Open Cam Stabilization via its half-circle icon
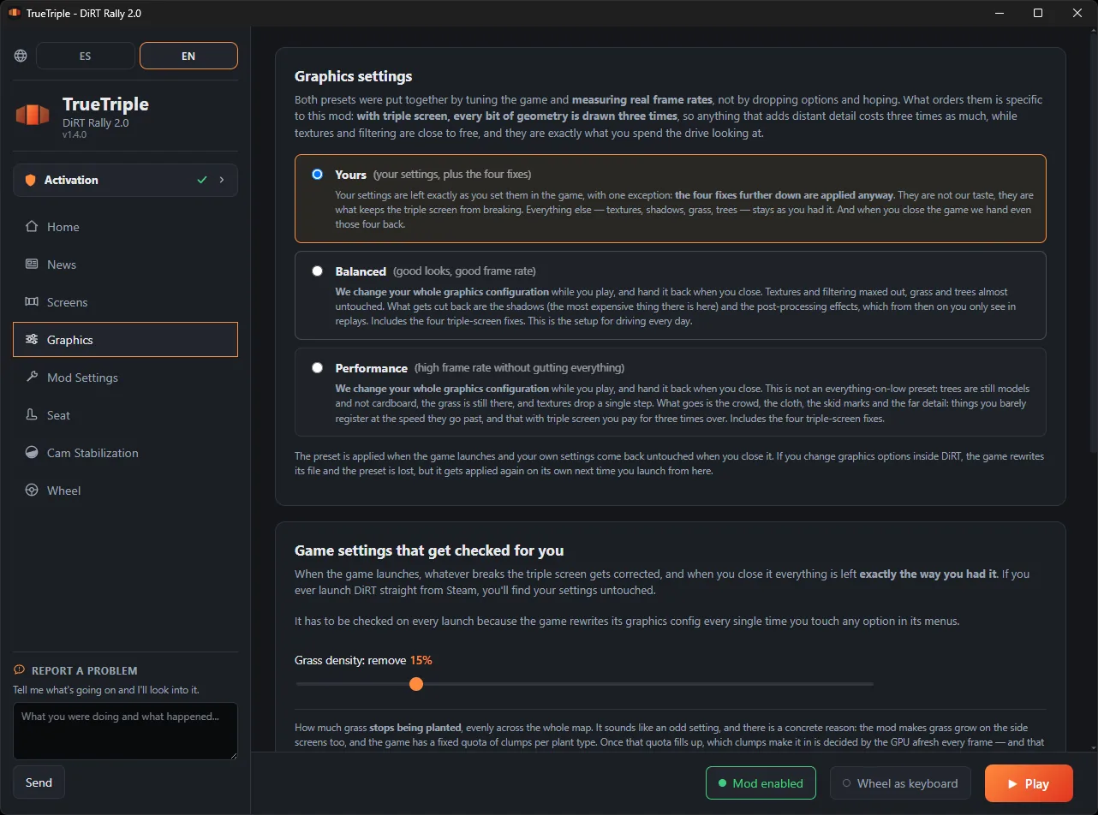The width and height of the screenshot is (1098, 815). click(32, 453)
